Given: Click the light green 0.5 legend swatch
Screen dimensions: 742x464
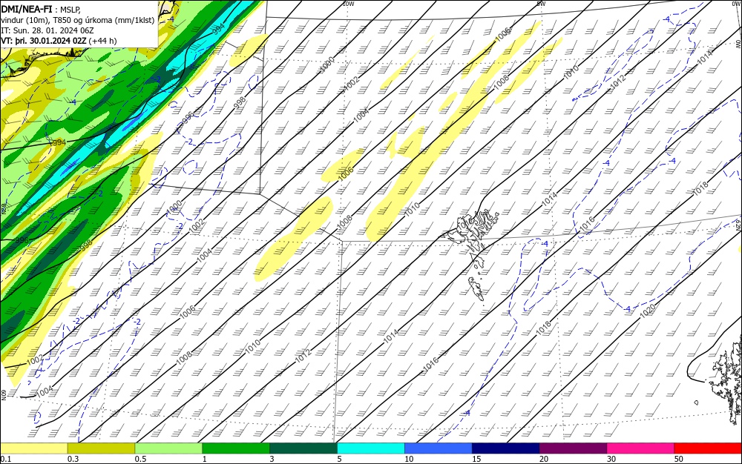Looking at the screenshot, I should [168, 448].
